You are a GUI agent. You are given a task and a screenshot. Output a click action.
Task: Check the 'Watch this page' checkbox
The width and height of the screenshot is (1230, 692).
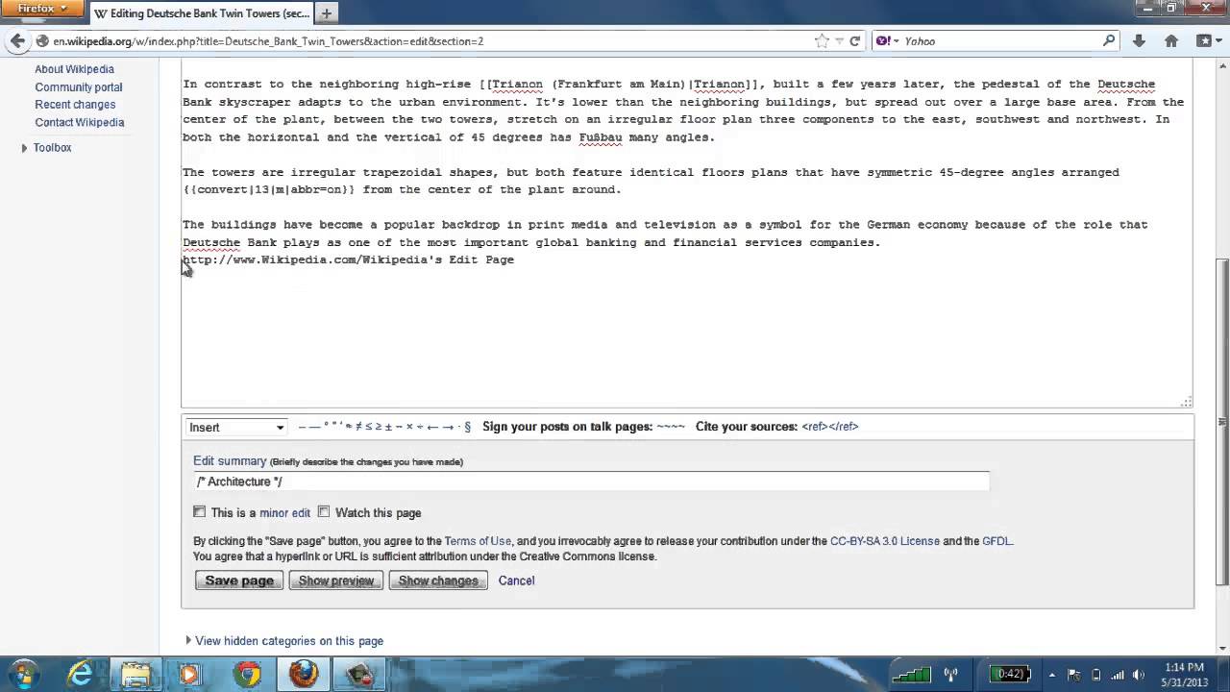[x=324, y=512]
